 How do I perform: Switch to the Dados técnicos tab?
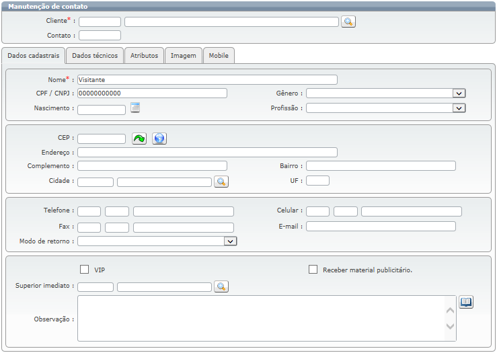[x=95, y=56]
